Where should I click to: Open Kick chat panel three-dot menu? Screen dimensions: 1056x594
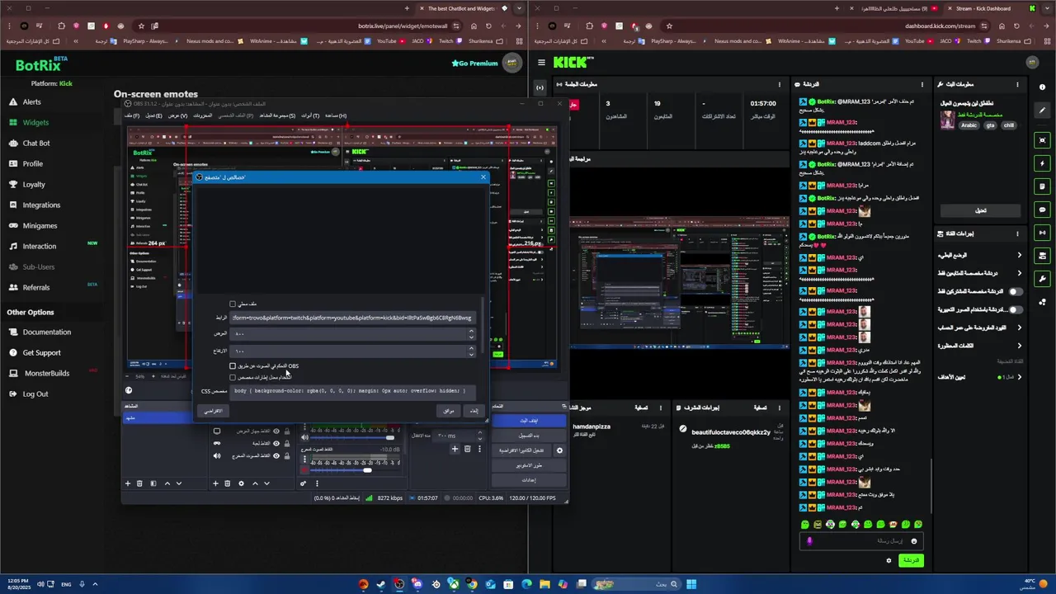coord(922,84)
